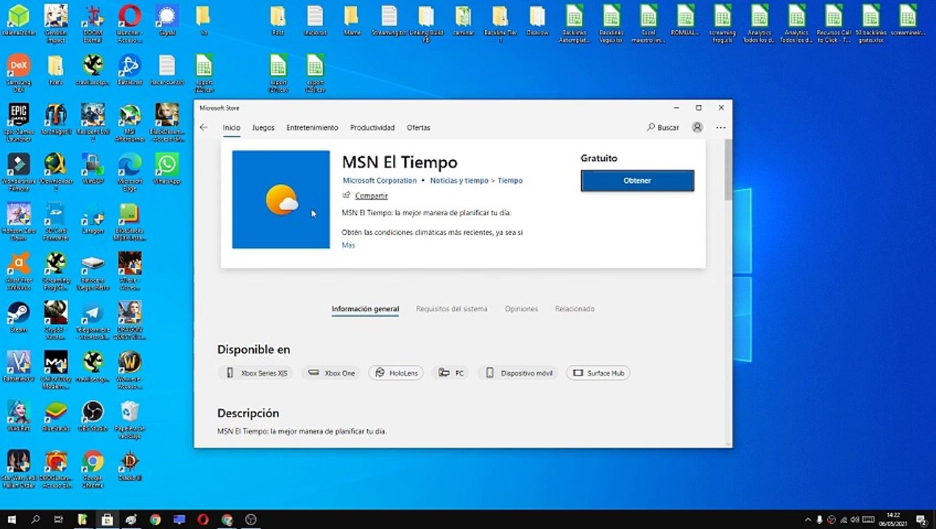Click the Surface Hub chip
This screenshot has width=936, height=529.
pyautogui.click(x=598, y=373)
